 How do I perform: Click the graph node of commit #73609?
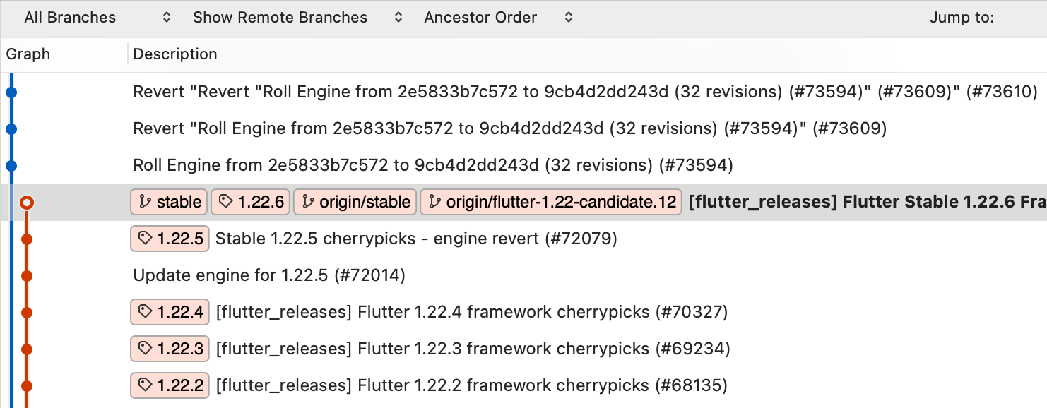tap(11, 128)
